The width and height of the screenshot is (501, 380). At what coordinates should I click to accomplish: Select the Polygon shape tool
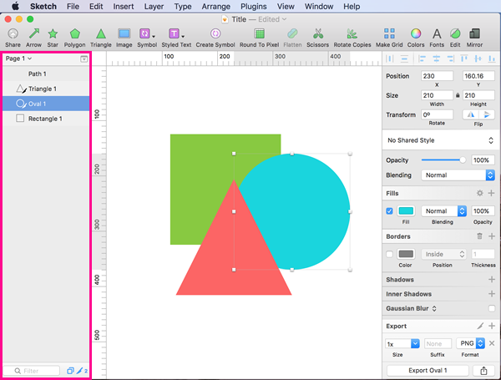pos(75,38)
